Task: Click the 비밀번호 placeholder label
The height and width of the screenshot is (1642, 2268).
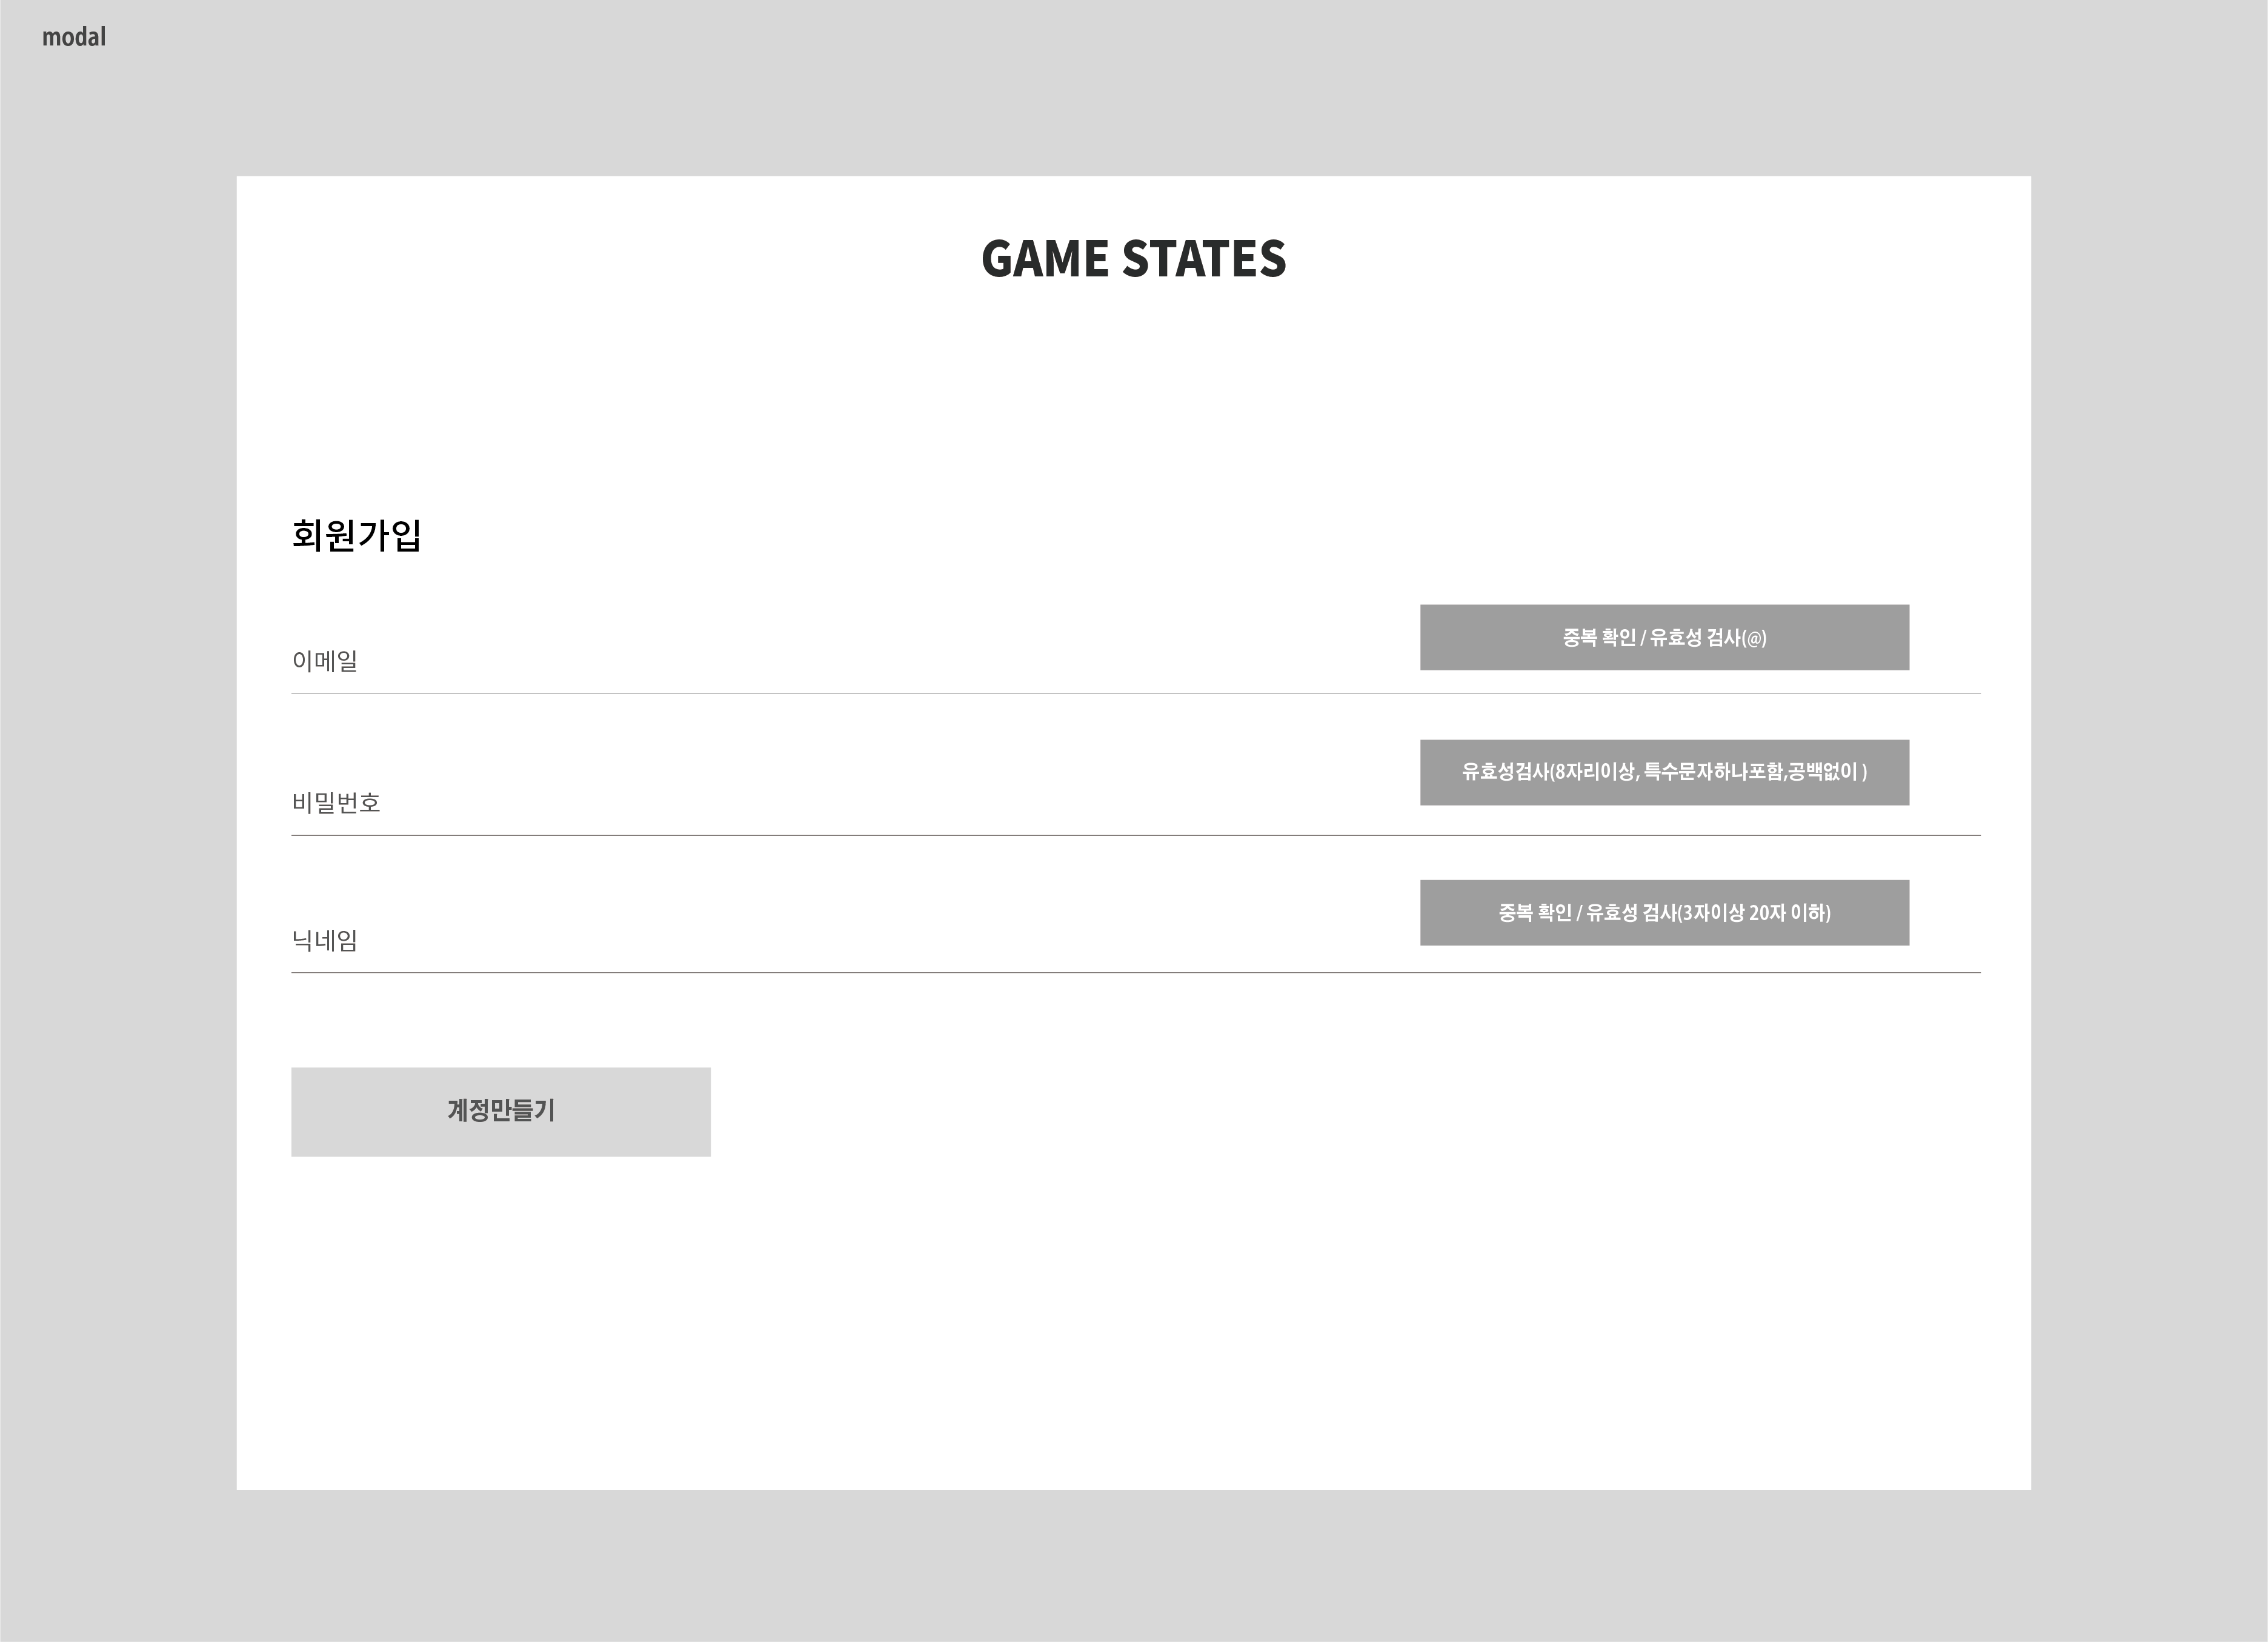Action: tap(336, 803)
